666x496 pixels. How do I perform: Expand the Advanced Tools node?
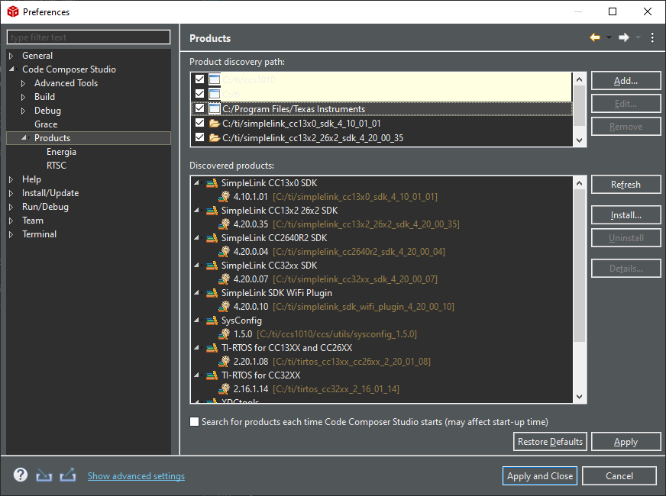click(x=24, y=83)
